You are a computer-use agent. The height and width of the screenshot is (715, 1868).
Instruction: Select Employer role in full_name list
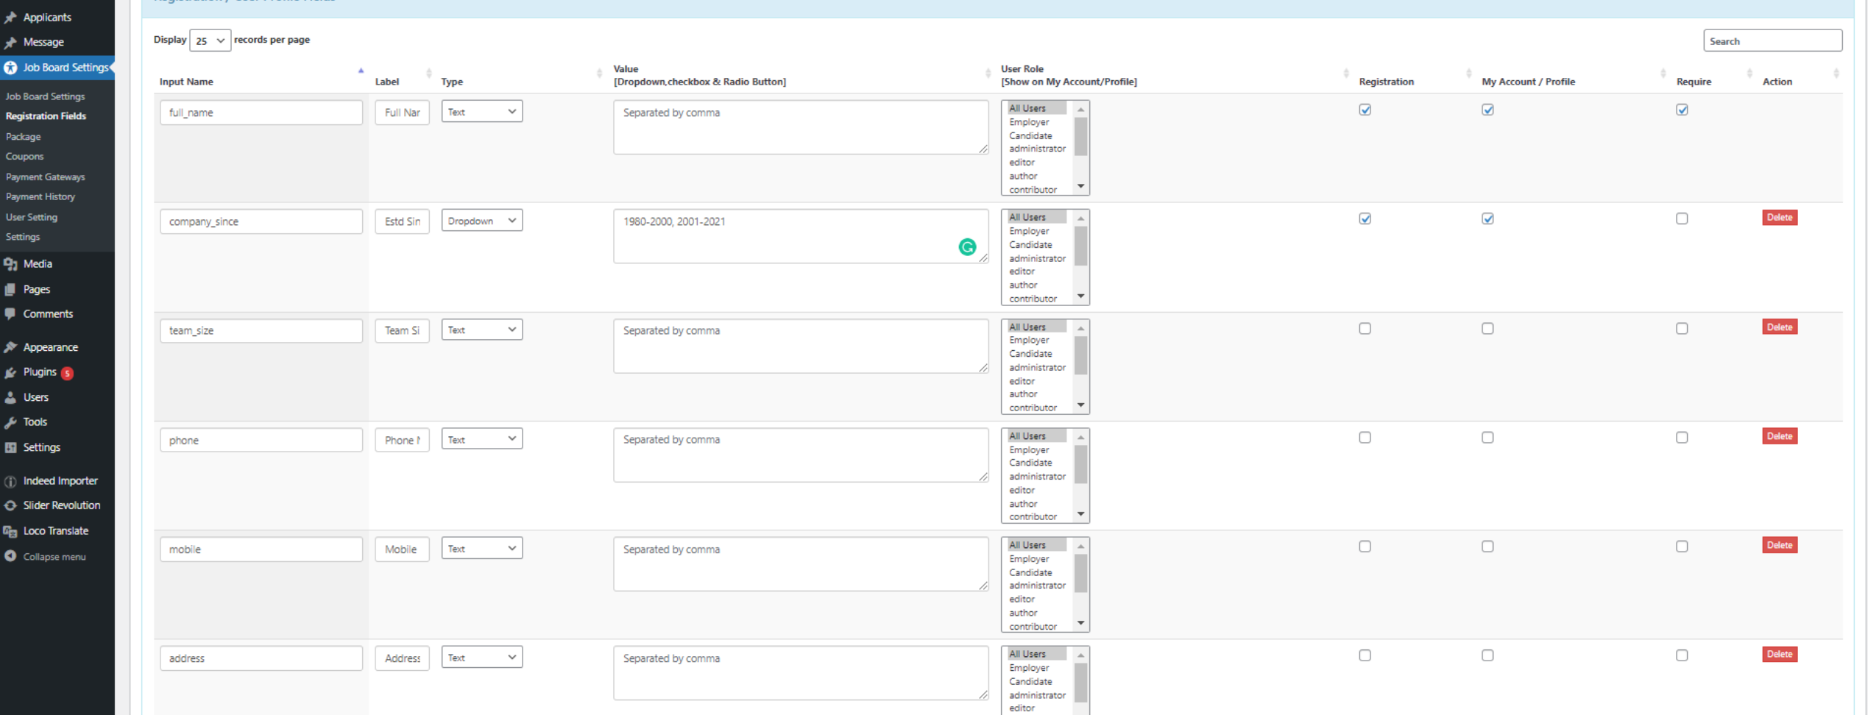(x=1029, y=122)
